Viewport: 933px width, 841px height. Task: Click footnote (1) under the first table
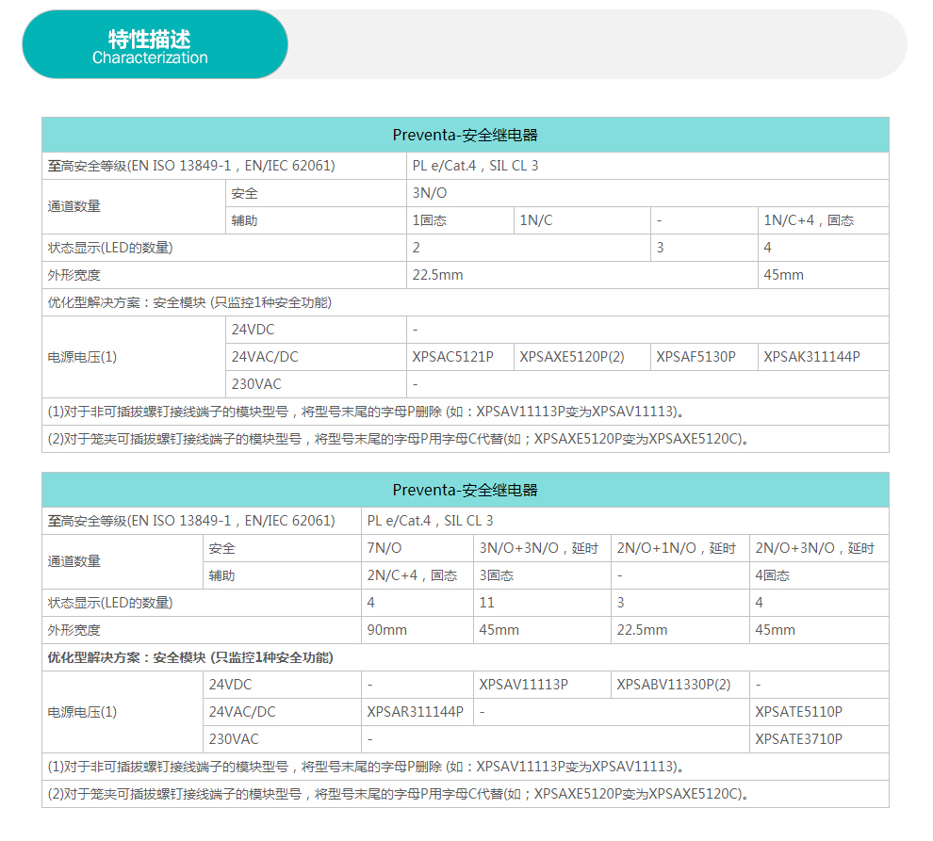point(367,412)
